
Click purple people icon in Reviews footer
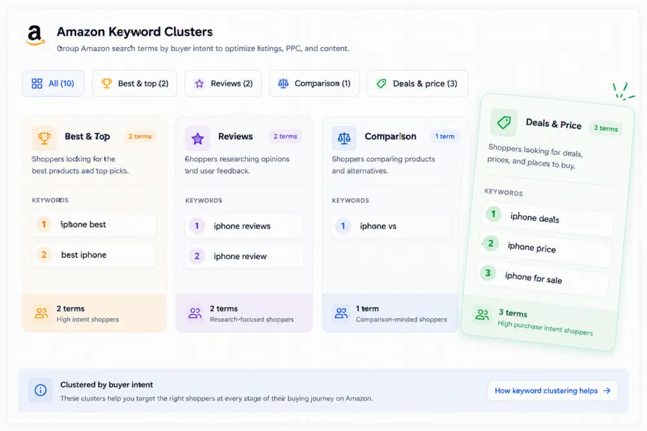195,313
